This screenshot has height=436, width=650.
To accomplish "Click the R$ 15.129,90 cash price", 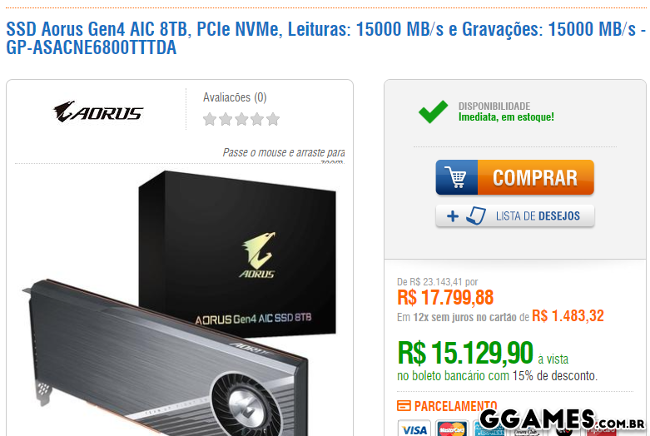I will coord(465,353).
